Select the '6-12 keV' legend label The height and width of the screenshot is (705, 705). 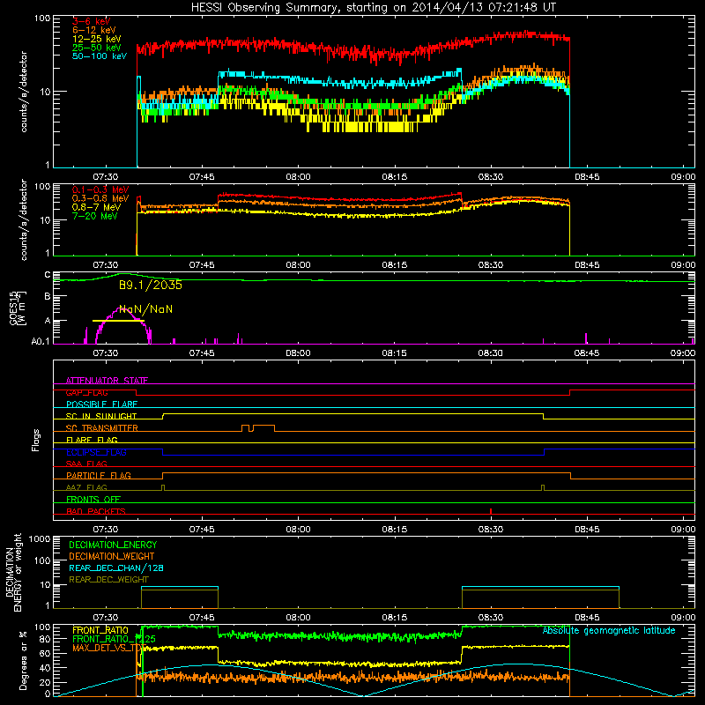tap(94, 30)
